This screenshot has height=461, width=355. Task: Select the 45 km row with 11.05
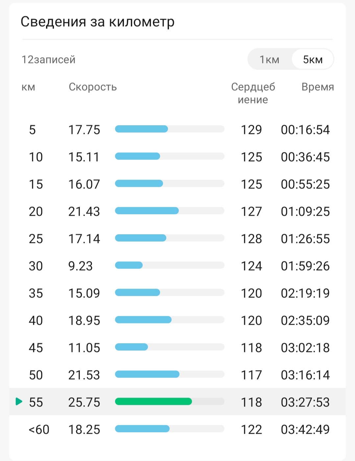click(177, 348)
